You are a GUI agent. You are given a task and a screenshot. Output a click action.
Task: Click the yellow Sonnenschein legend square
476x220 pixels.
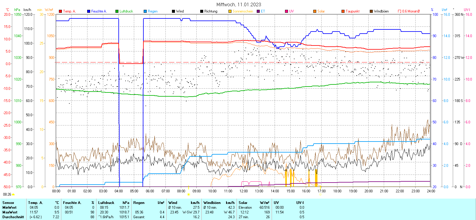(x=230, y=11)
